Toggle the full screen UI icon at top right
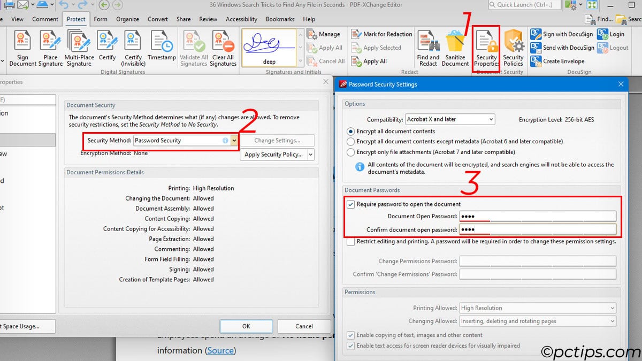 point(591,5)
